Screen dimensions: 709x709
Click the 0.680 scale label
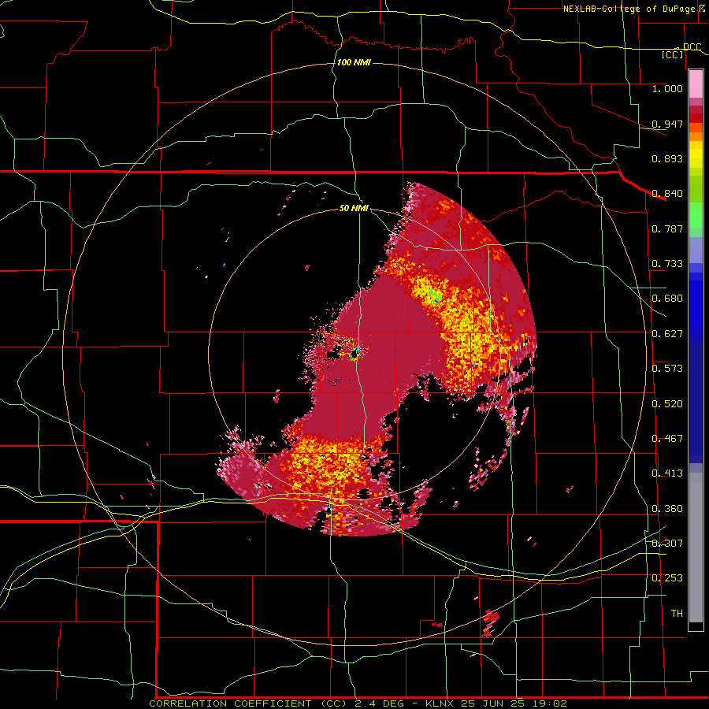pyautogui.click(x=667, y=299)
